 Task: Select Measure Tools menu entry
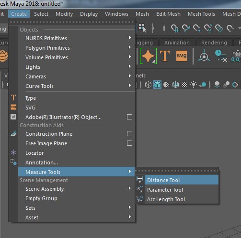click(x=77, y=172)
